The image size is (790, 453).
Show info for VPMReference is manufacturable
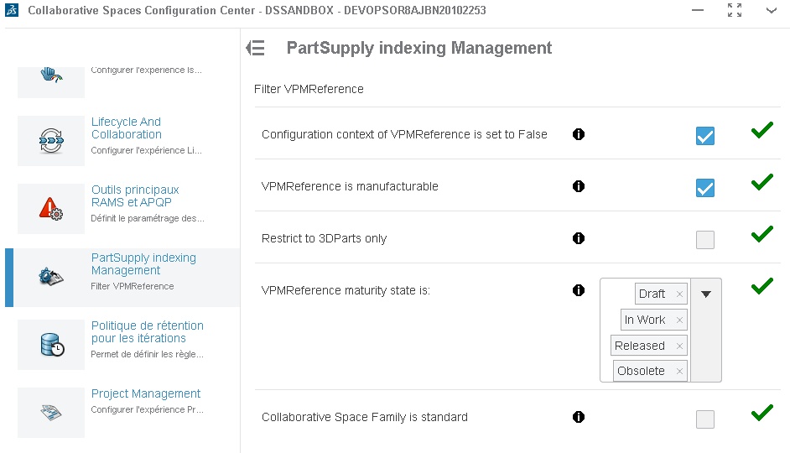[x=579, y=186]
